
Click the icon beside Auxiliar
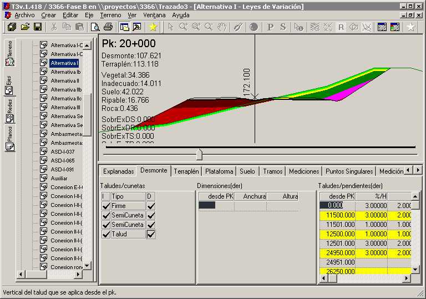click(x=43, y=178)
